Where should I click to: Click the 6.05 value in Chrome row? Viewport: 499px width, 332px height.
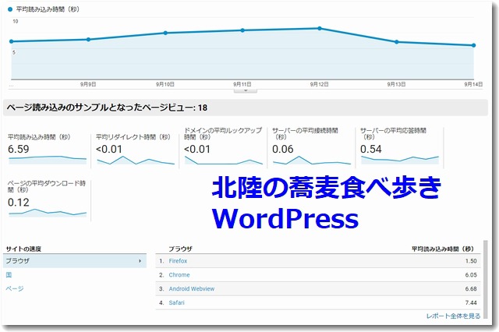tap(471, 275)
